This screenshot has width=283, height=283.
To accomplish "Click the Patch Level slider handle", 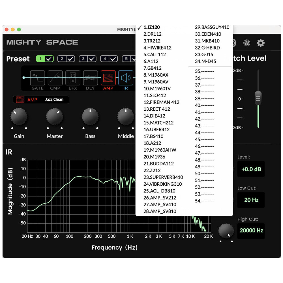I will point(258,98).
